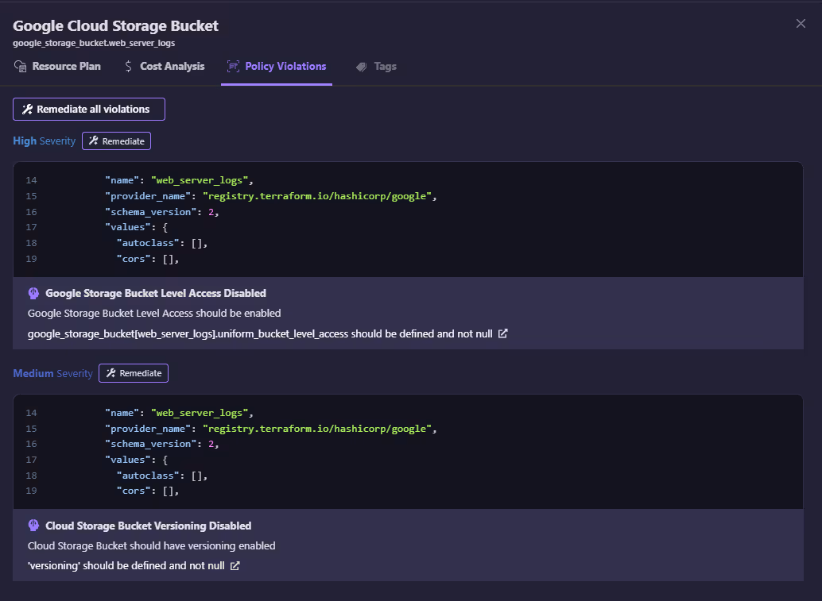The image size is (822, 601).
Task: Click the Medium Severity label
Action: pyautogui.click(x=53, y=373)
